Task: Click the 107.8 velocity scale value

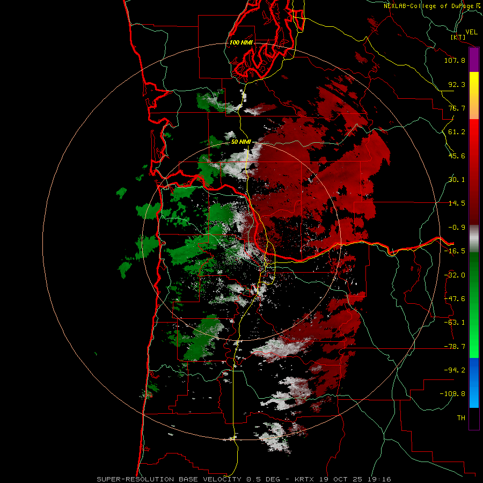Action: click(455, 60)
